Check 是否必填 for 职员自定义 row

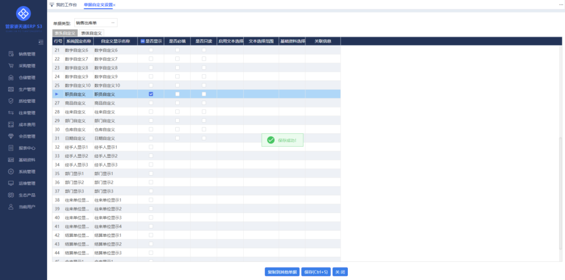(x=177, y=94)
